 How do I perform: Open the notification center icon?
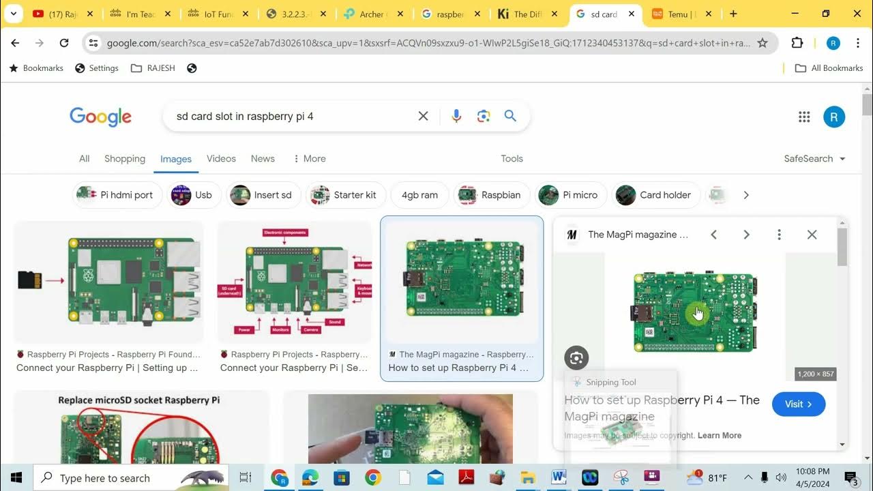coord(850,477)
